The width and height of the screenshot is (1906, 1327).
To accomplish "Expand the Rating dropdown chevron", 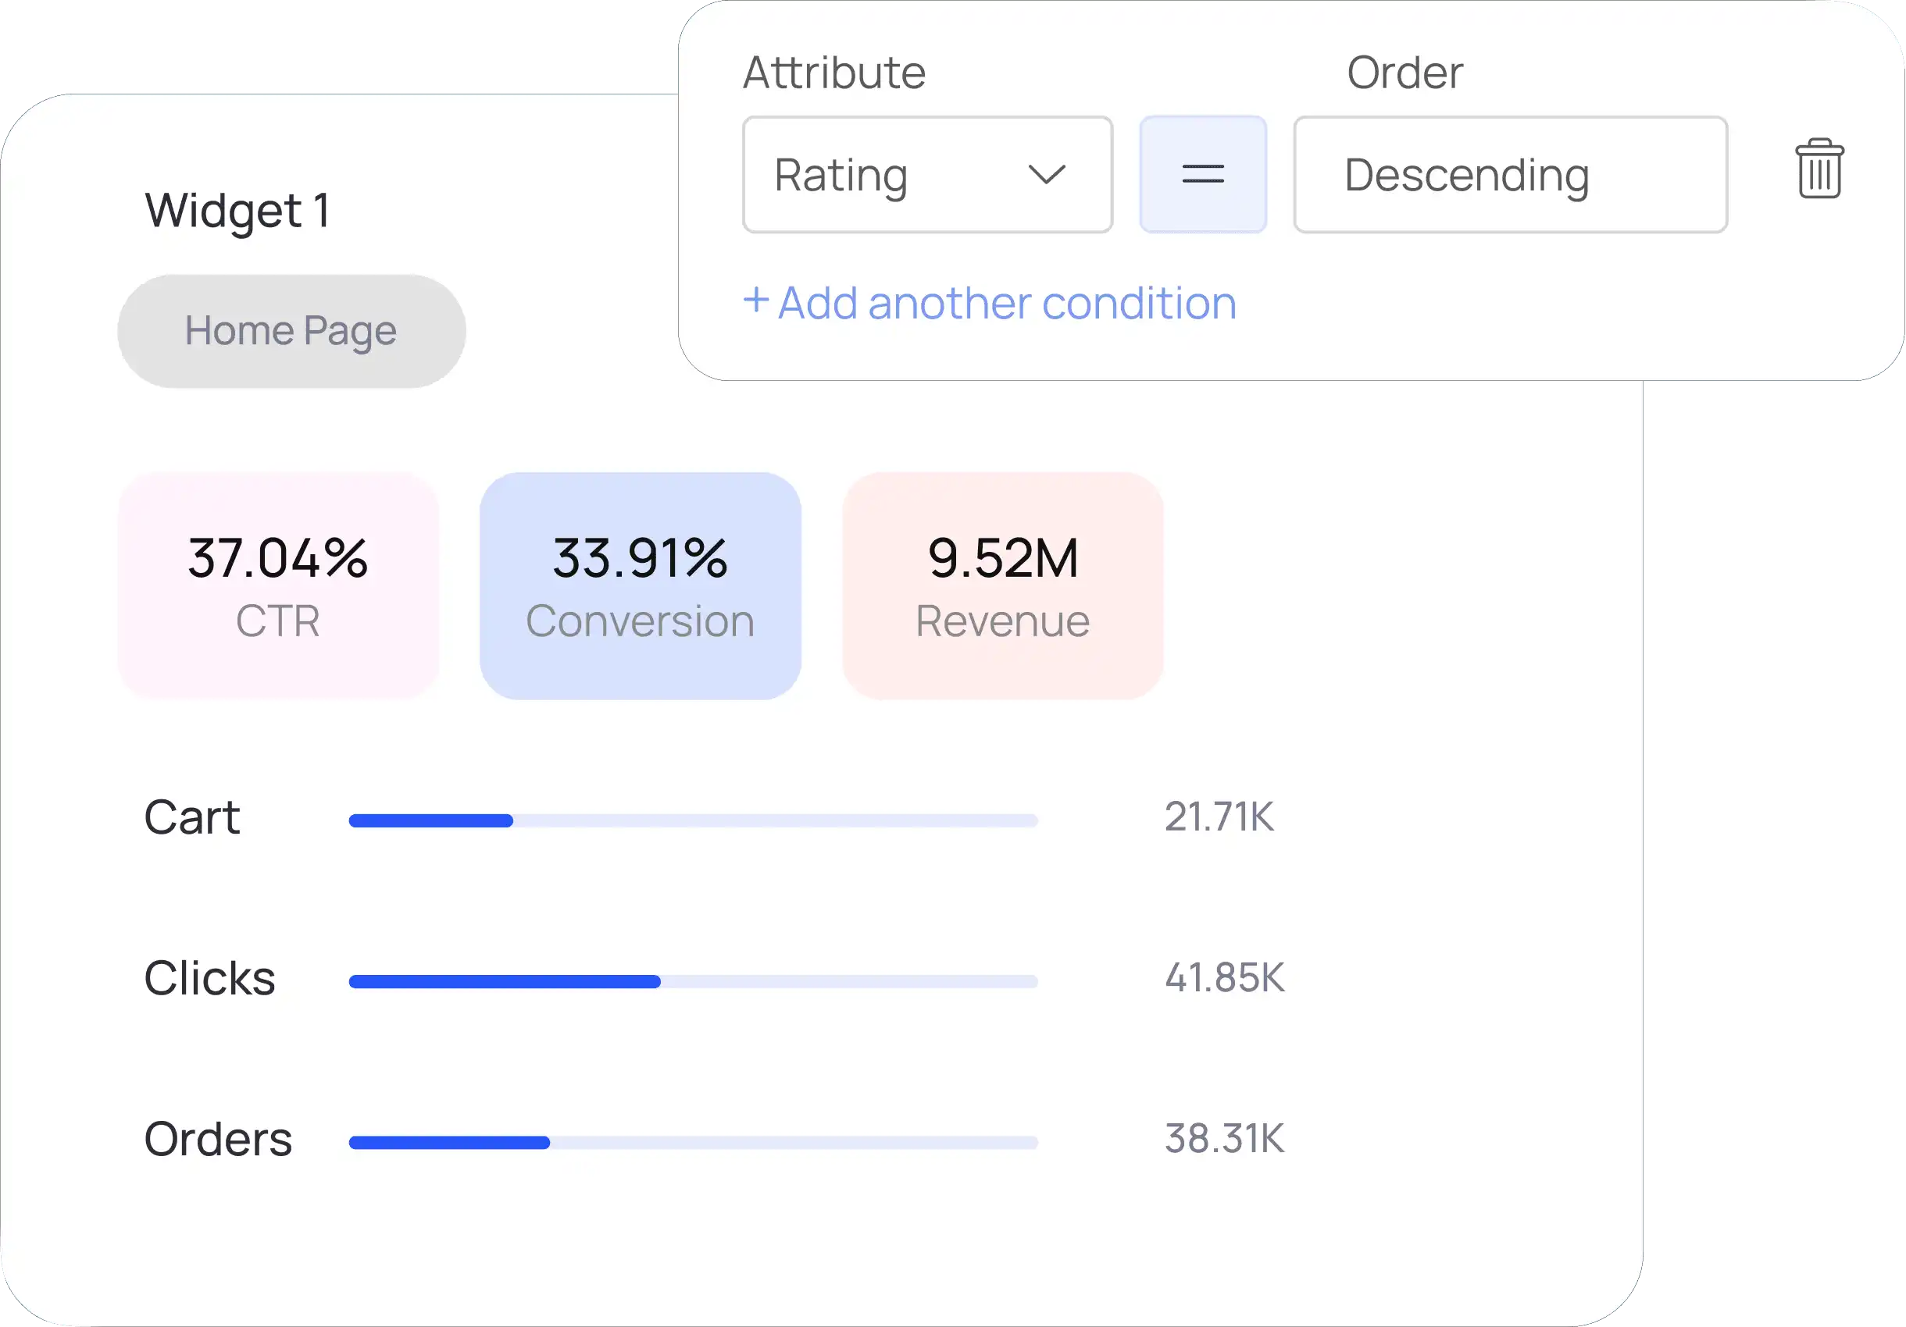I will click(1046, 174).
